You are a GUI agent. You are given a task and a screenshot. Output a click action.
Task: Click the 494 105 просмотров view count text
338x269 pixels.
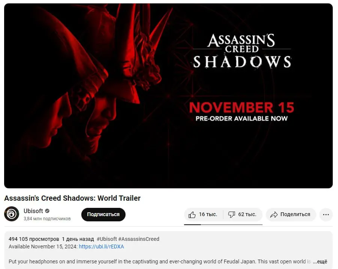34,239
